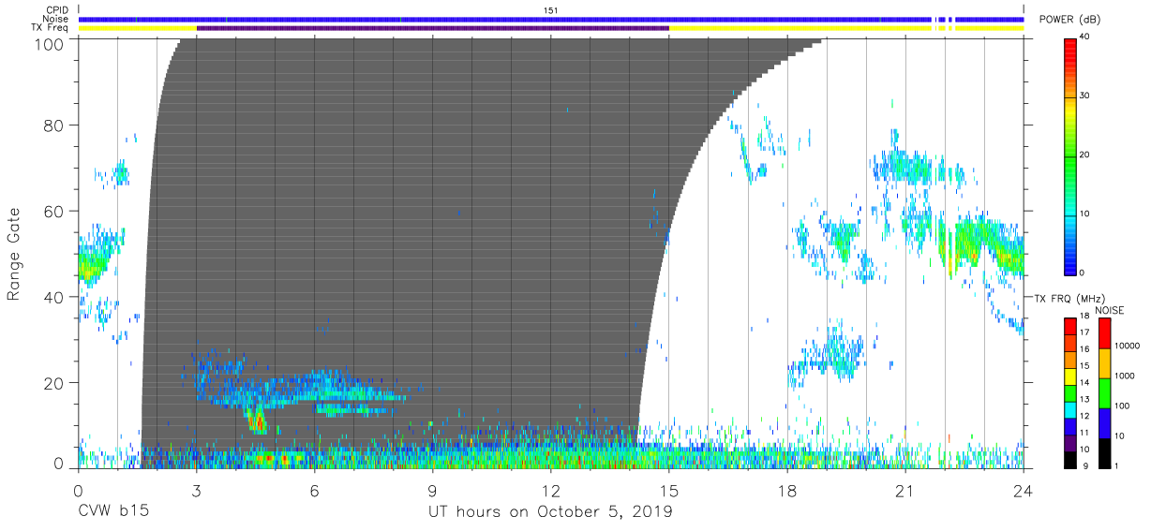Click the 'UT hours on October 5, 2019' axis title
This screenshot has height=531, width=1151.
point(550,511)
